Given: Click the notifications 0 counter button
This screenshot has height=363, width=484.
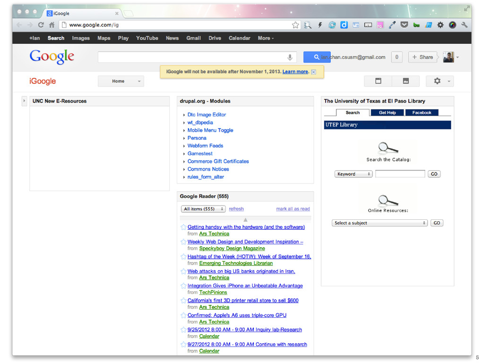Looking at the screenshot, I should [x=397, y=57].
